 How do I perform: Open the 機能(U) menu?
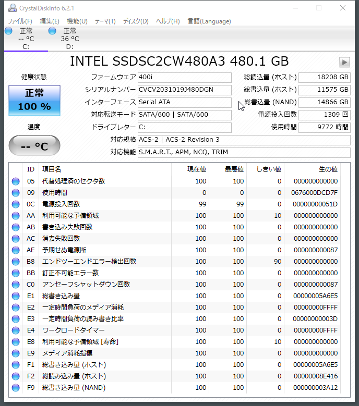[77, 21]
